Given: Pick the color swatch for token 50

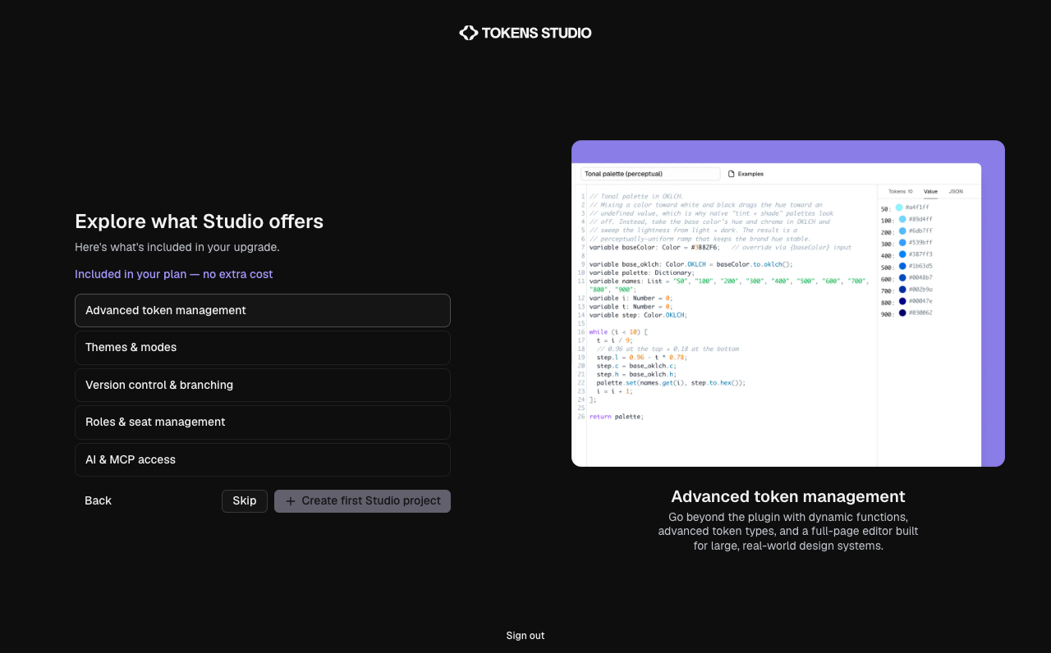Looking at the screenshot, I should coord(899,208).
